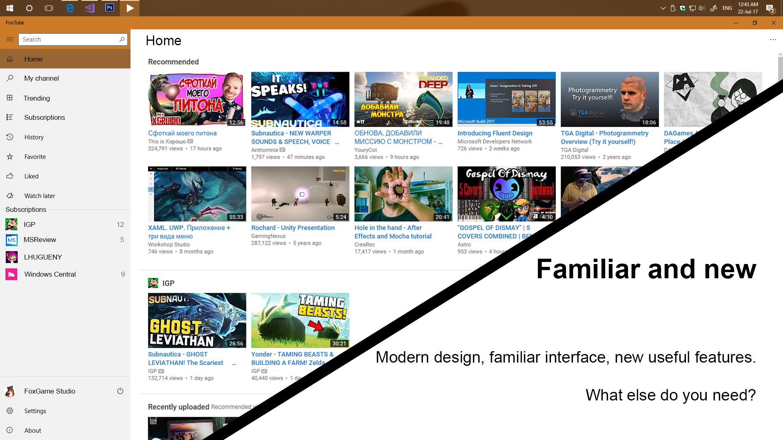
Task: Open the MSReview subscription channel
Action: coord(40,240)
